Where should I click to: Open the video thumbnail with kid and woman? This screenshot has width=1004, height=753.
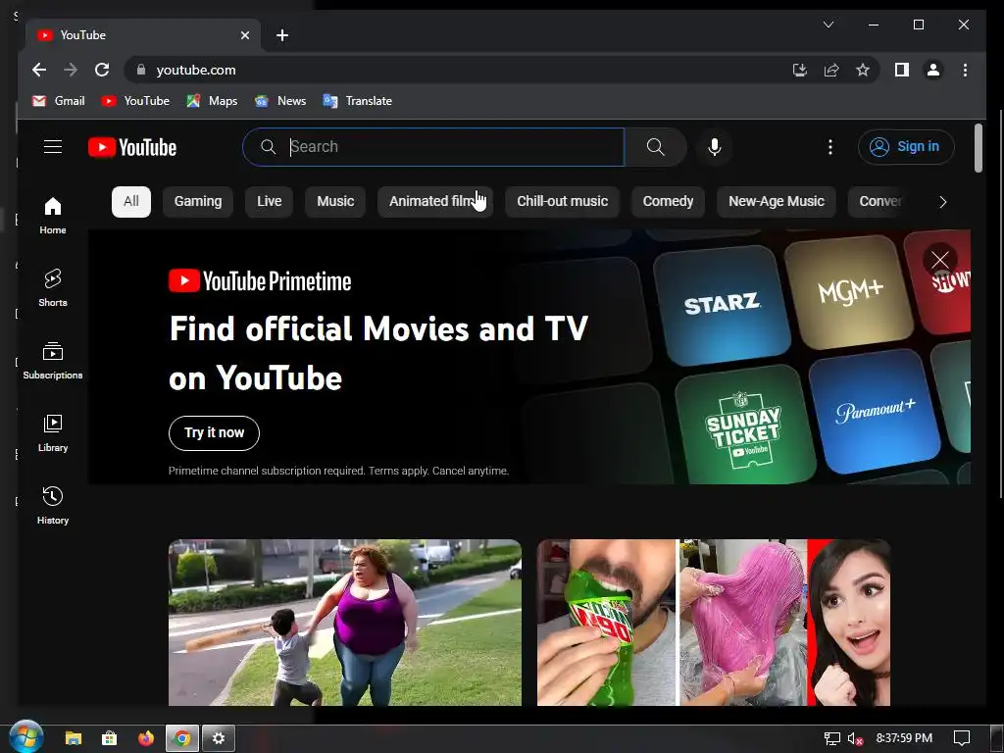pos(345,623)
